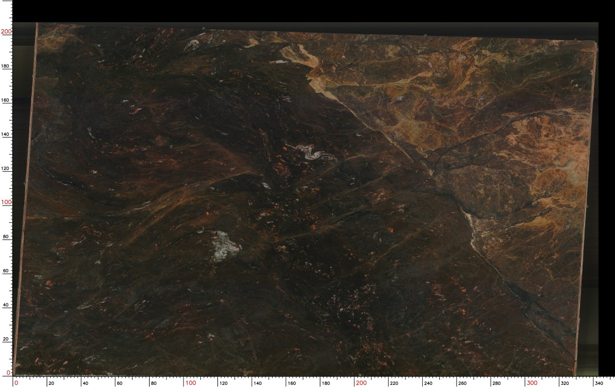Screen dimensions: 615x389
Task: Click the 120 label on the vertical ruler
Action: point(6,169)
